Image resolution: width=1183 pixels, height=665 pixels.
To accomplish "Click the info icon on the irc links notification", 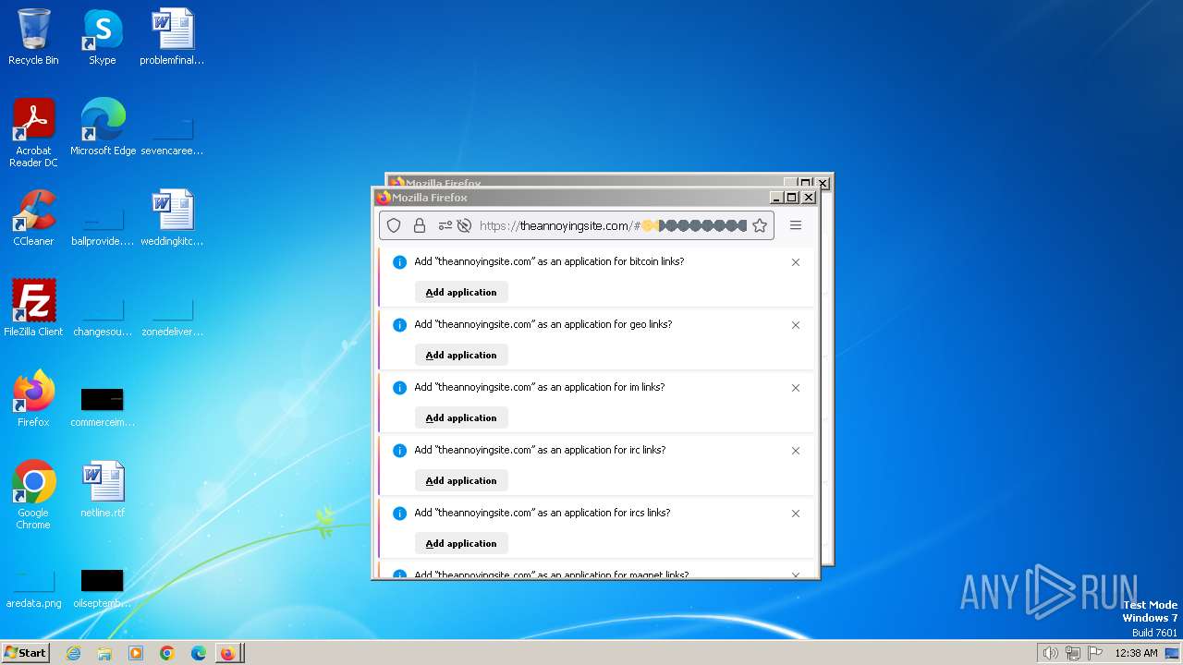I will (399, 451).
